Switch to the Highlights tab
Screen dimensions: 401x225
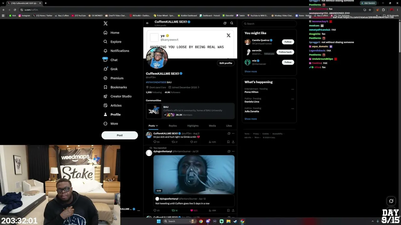[193, 126]
